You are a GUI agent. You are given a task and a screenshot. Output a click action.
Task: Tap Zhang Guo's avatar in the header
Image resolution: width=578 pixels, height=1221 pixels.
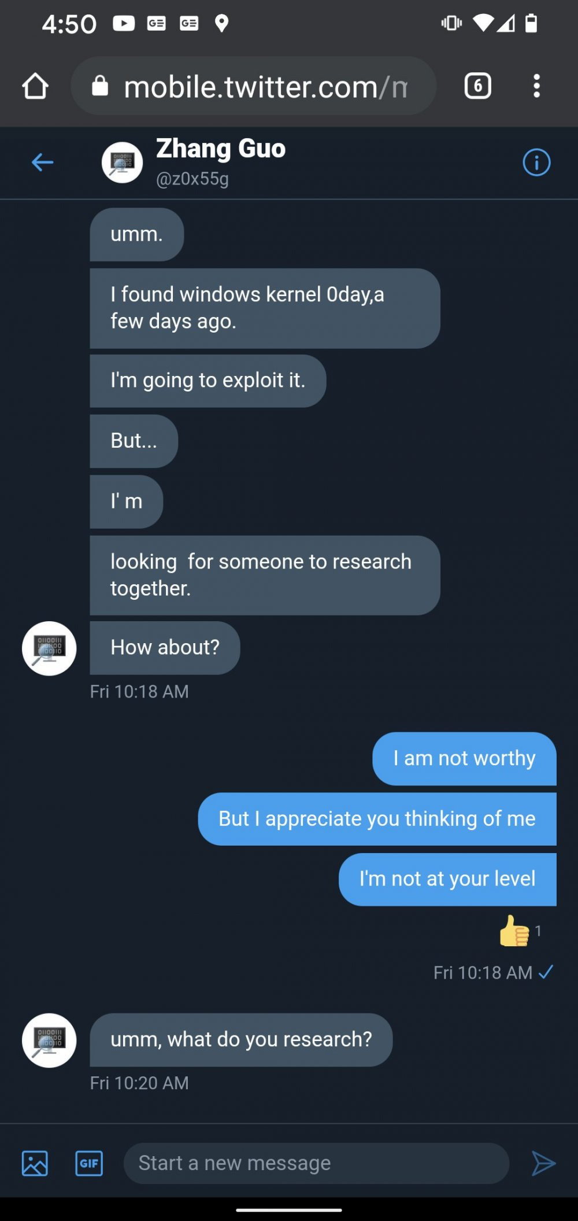[122, 163]
